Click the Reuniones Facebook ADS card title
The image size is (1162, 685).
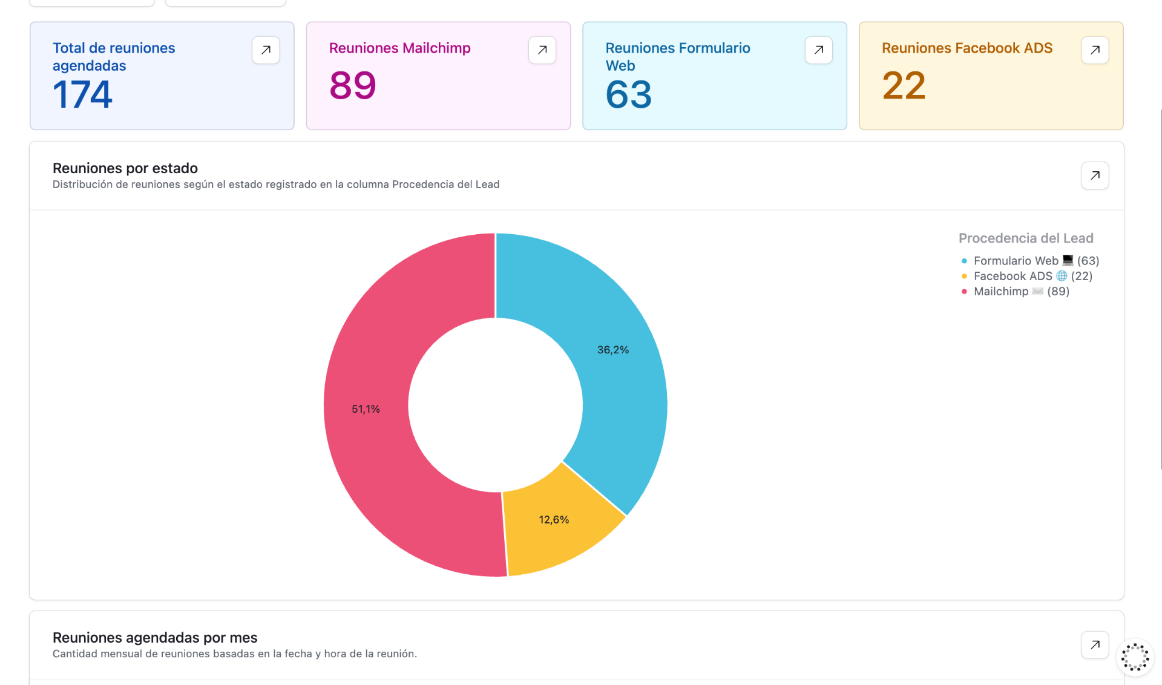pyautogui.click(x=967, y=48)
